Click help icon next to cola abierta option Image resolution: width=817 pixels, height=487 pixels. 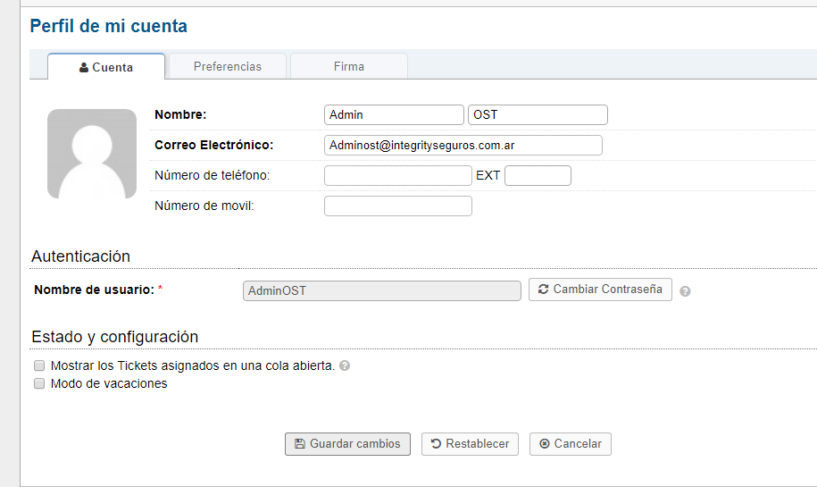[345, 365]
